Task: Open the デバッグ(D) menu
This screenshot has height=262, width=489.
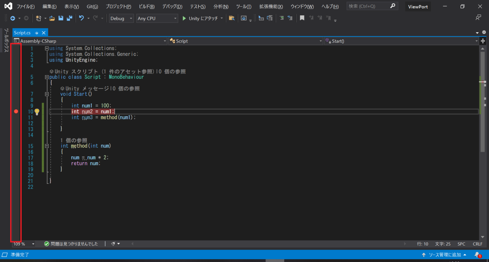Action: pyautogui.click(x=172, y=6)
